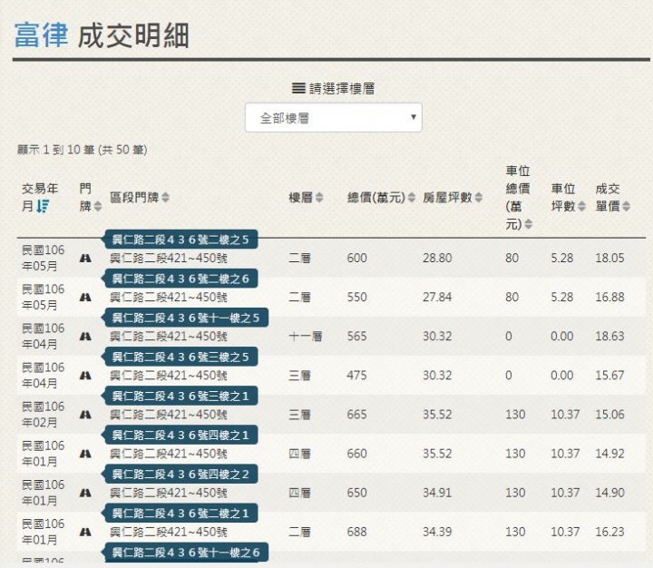Click the 成交單價 column header text
The width and height of the screenshot is (653, 568).
point(608,198)
